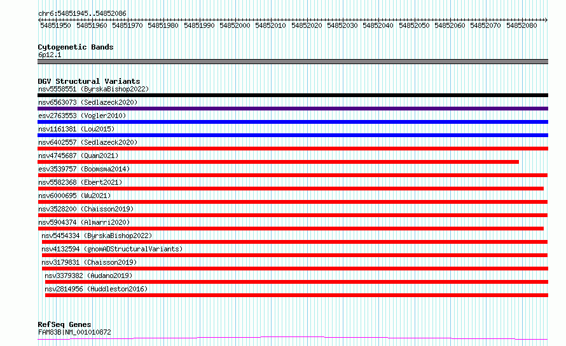Click ruler position 54851990

[199, 25]
